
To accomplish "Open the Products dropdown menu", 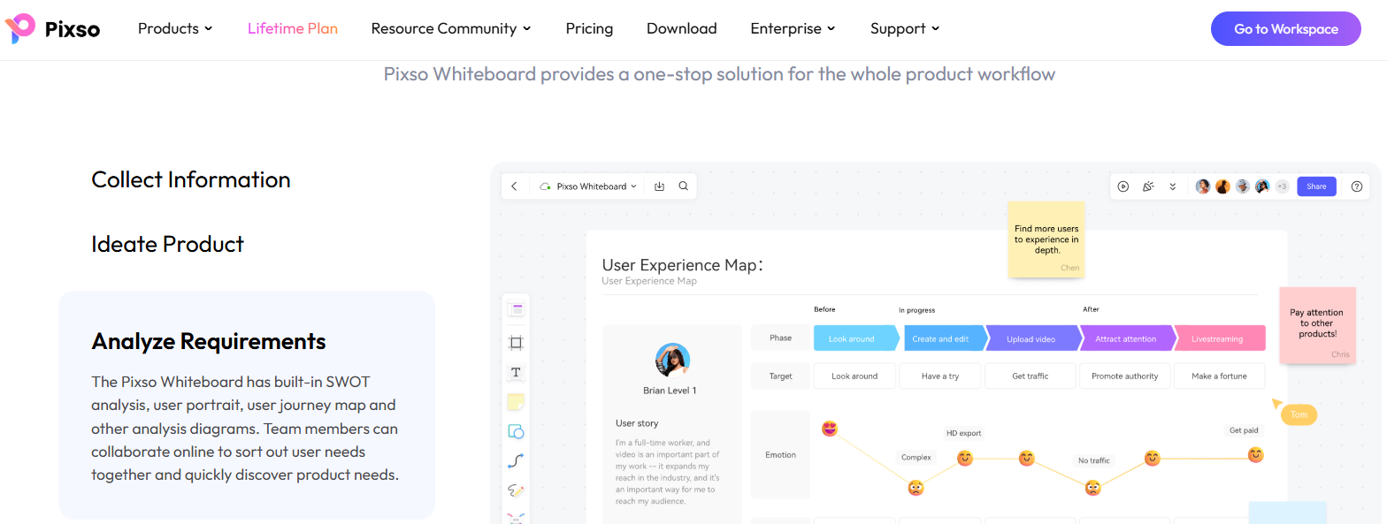I will (175, 28).
